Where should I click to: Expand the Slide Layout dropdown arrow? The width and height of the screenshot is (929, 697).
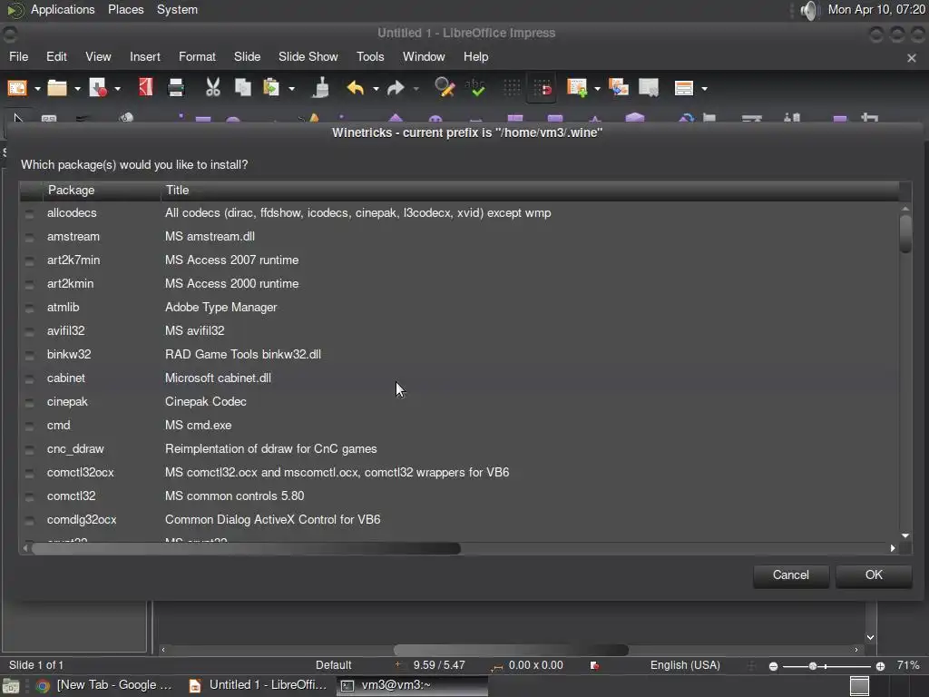pos(704,89)
